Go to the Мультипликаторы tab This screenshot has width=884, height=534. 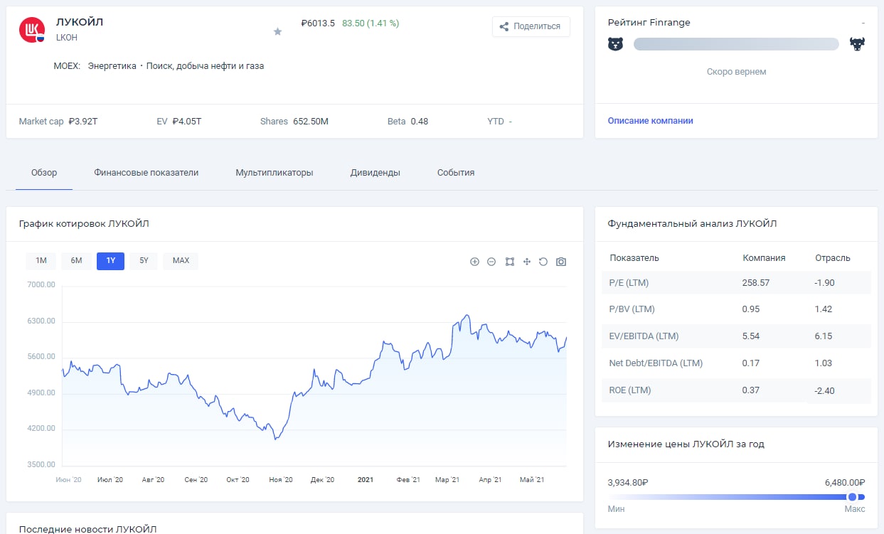pyautogui.click(x=274, y=173)
